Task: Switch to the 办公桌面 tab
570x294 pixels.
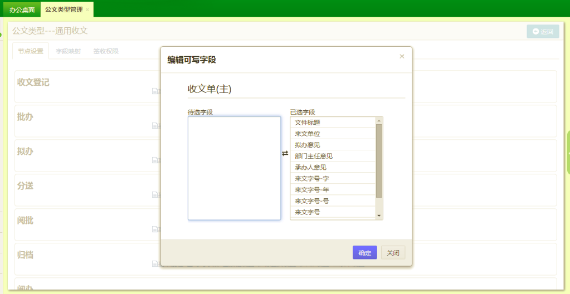Action: [22, 10]
